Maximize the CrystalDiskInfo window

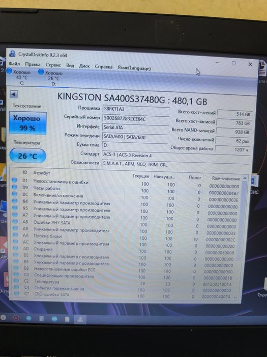[x=233, y=63]
